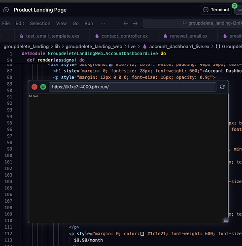Viewport: 242px width, 246px height.
Task: Go back with the left arrow
Action: click(x=126, y=24)
